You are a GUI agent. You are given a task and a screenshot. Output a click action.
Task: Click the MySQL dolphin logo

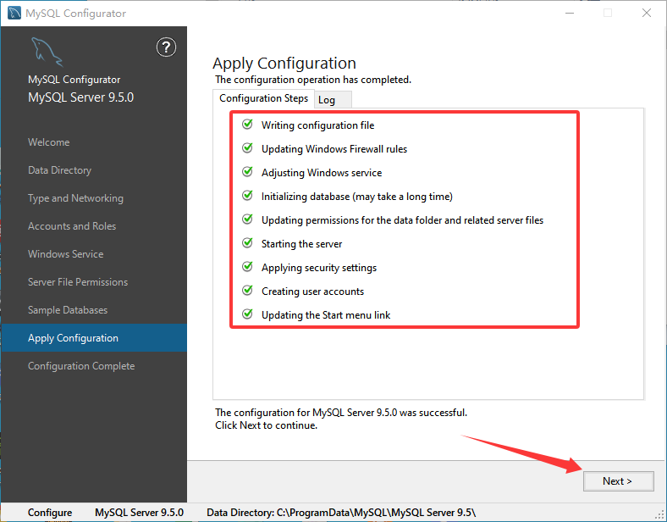tap(46, 52)
